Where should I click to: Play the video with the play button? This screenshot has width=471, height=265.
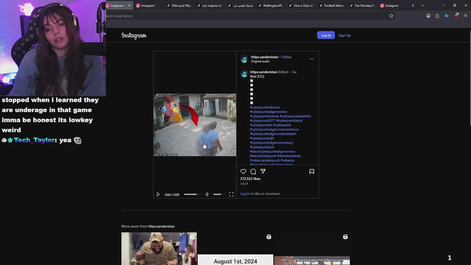[158, 194]
